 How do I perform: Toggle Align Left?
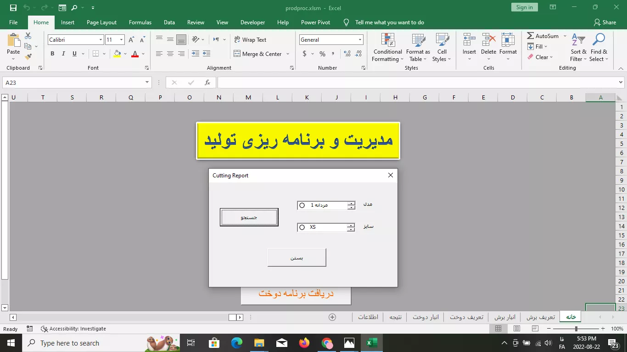(x=159, y=54)
